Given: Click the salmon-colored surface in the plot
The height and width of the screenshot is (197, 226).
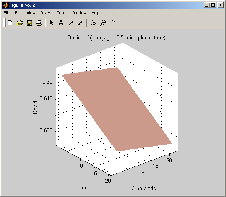Looking at the screenshot, I should (x=117, y=109).
